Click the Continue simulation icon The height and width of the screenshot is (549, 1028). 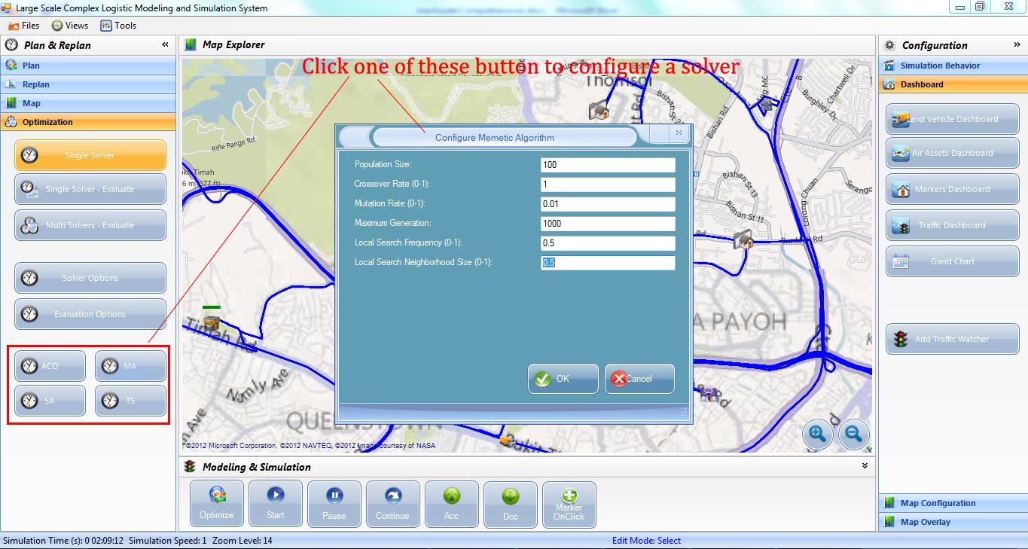point(392,496)
